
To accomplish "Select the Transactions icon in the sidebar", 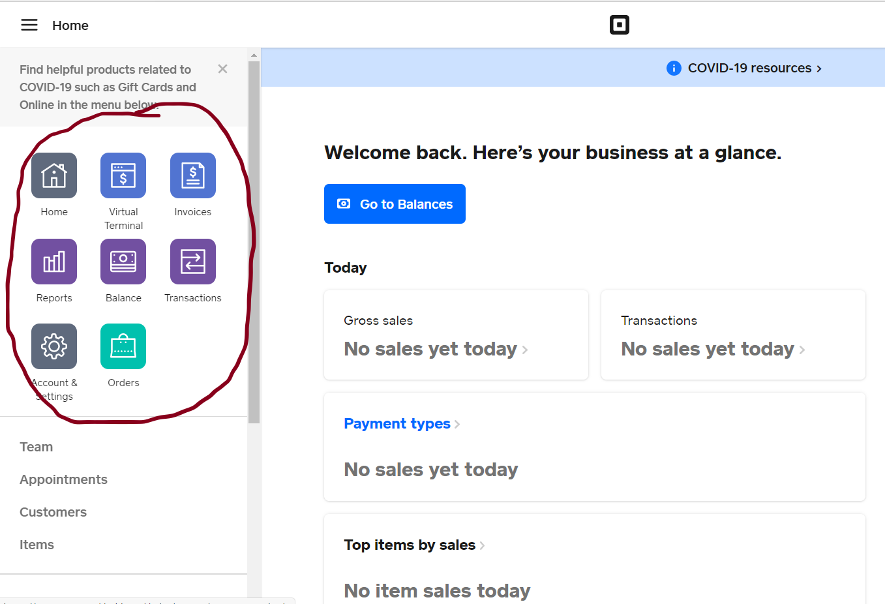I will click(x=192, y=262).
